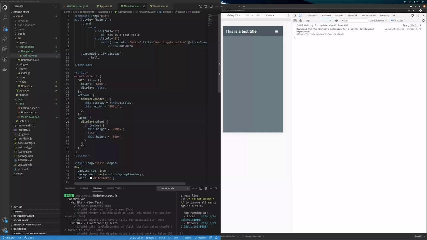Kill the terminal with the trash icon

[x=205, y=188]
